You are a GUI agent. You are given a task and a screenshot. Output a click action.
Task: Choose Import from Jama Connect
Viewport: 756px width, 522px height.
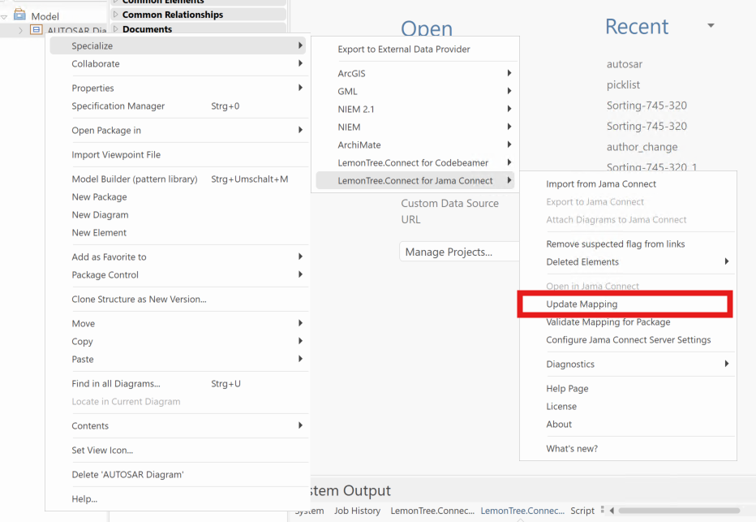point(601,183)
